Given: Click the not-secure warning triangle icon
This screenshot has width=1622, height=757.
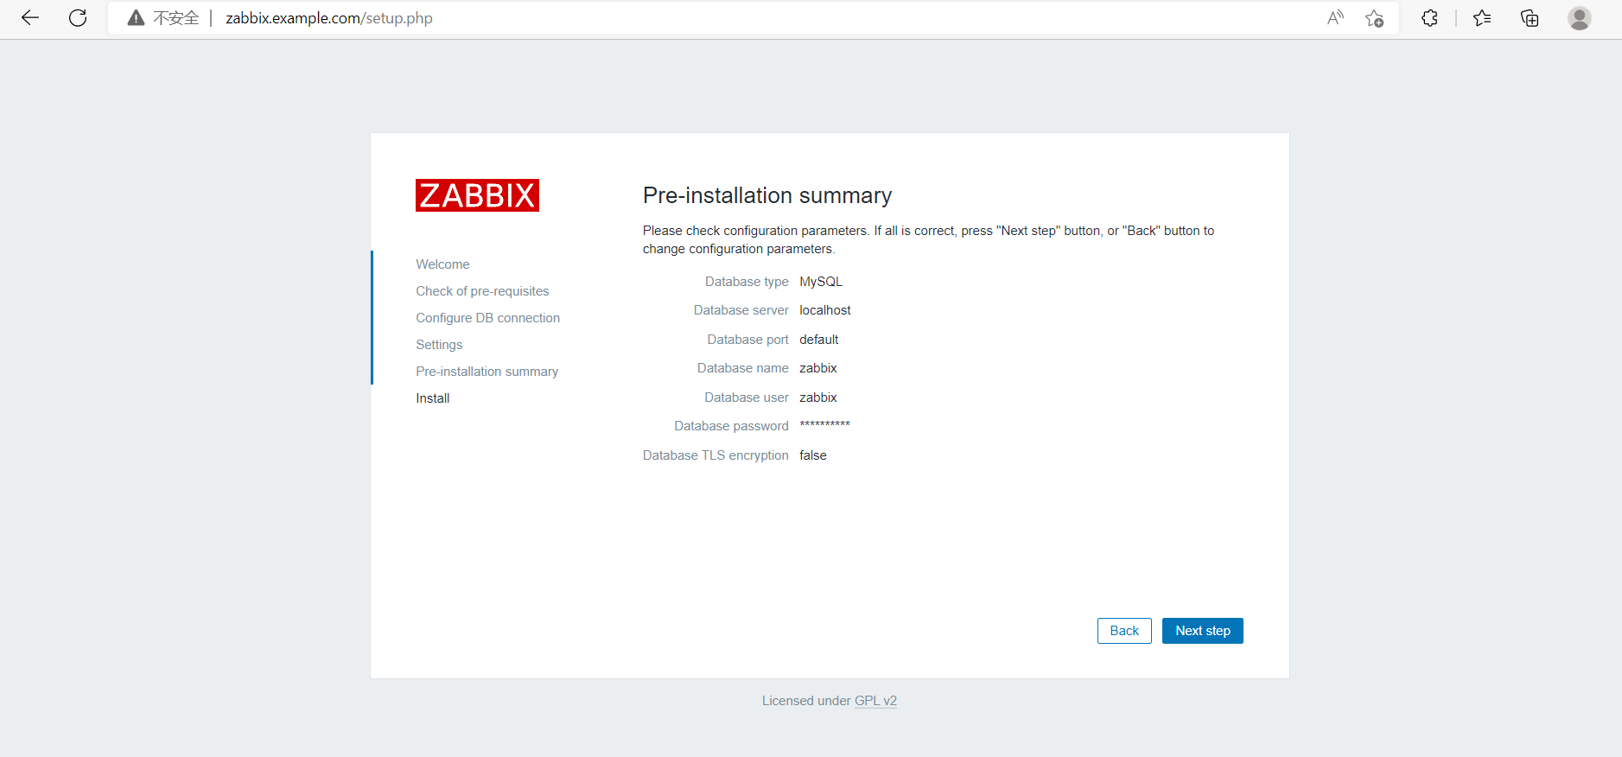Looking at the screenshot, I should pos(136,18).
